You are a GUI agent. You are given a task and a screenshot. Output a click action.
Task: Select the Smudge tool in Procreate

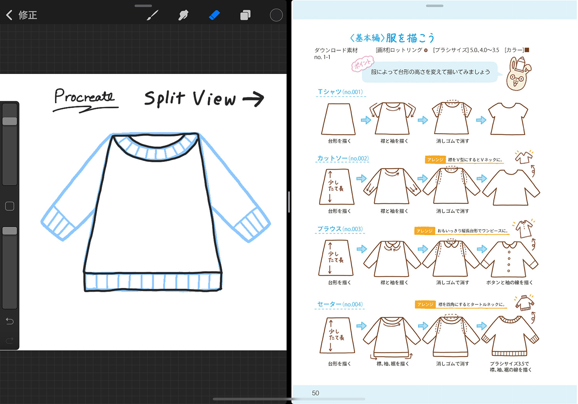coord(183,15)
